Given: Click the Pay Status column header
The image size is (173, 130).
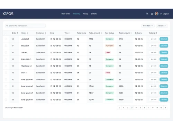Looking at the screenshot, I should 109,33.
